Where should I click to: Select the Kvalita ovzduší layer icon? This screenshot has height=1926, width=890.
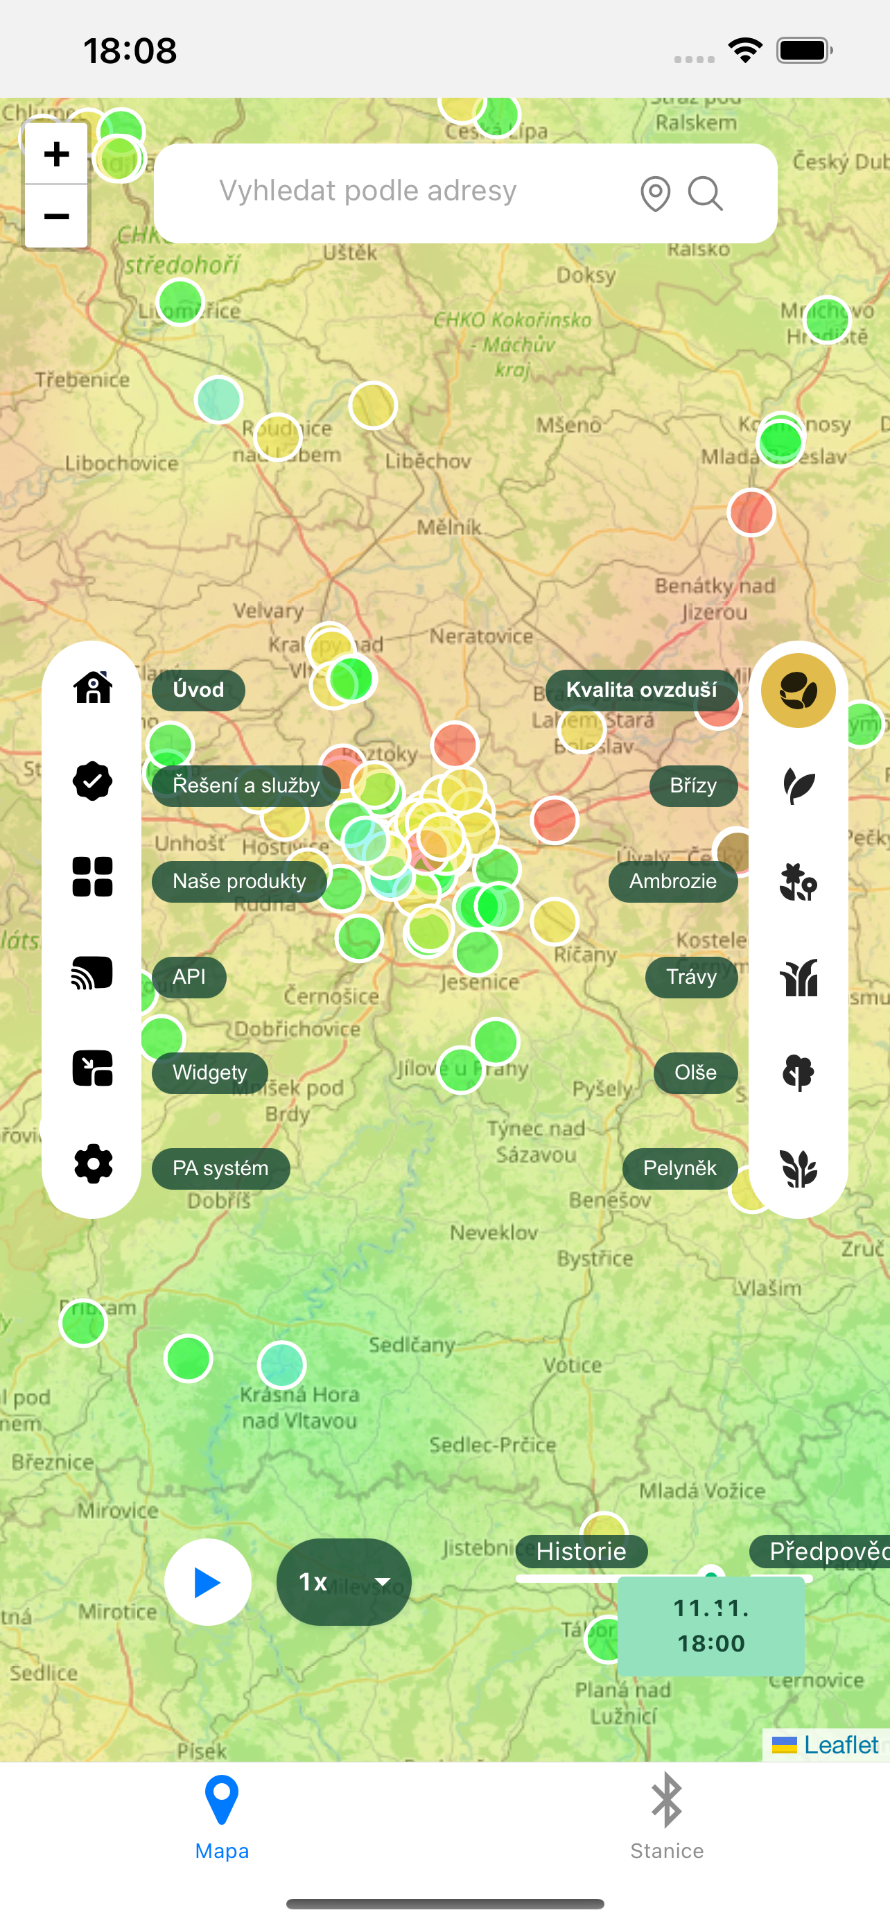[798, 690]
